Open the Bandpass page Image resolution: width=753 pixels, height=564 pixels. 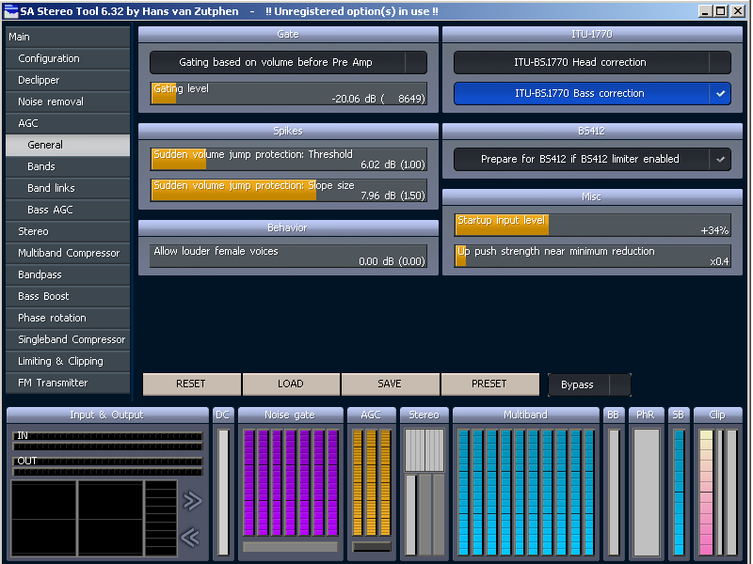[68, 274]
